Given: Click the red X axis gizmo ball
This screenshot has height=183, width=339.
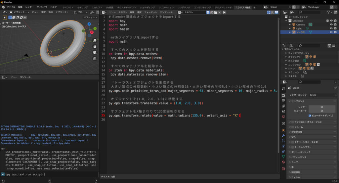Looking at the screenshot, I should [x=92, y=32].
